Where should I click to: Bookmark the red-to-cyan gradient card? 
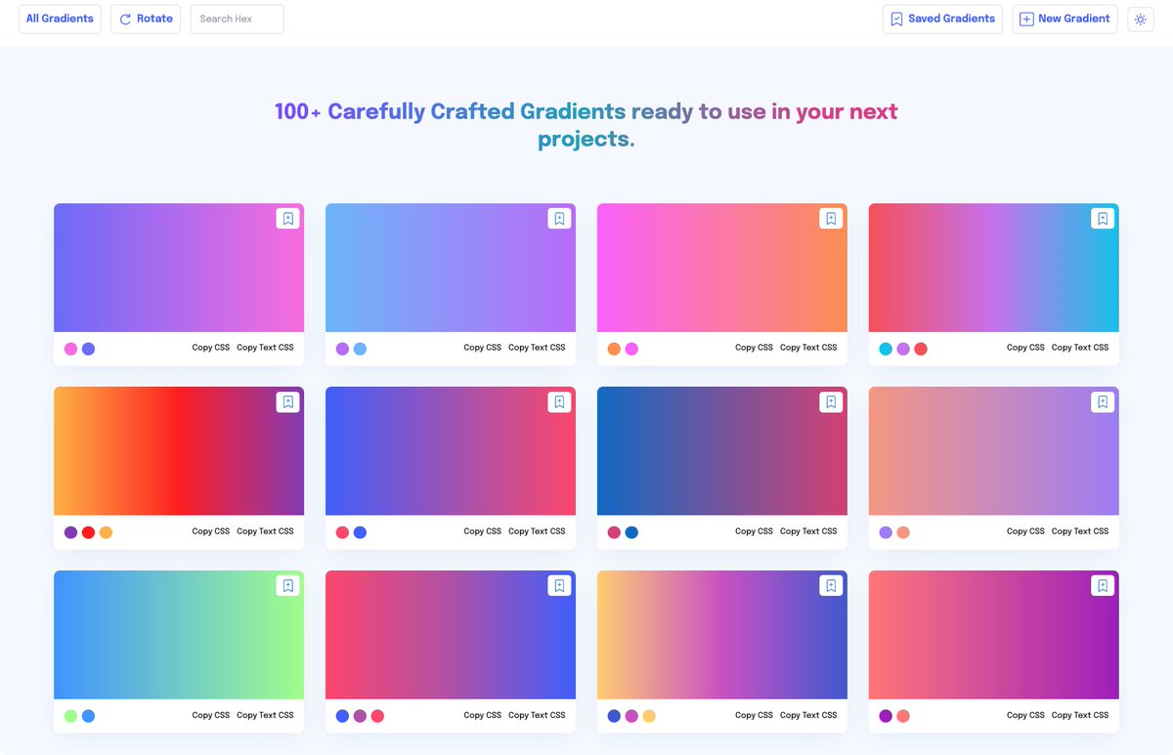coord(1103,219)
